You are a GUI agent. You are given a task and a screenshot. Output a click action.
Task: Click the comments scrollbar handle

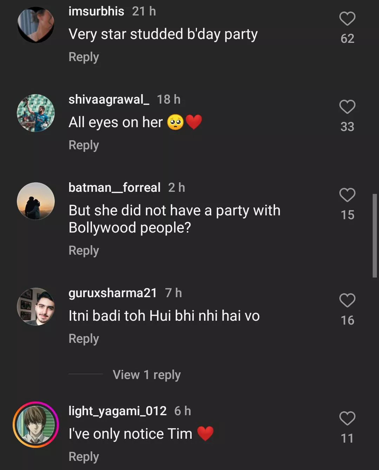tap(374, 235)
